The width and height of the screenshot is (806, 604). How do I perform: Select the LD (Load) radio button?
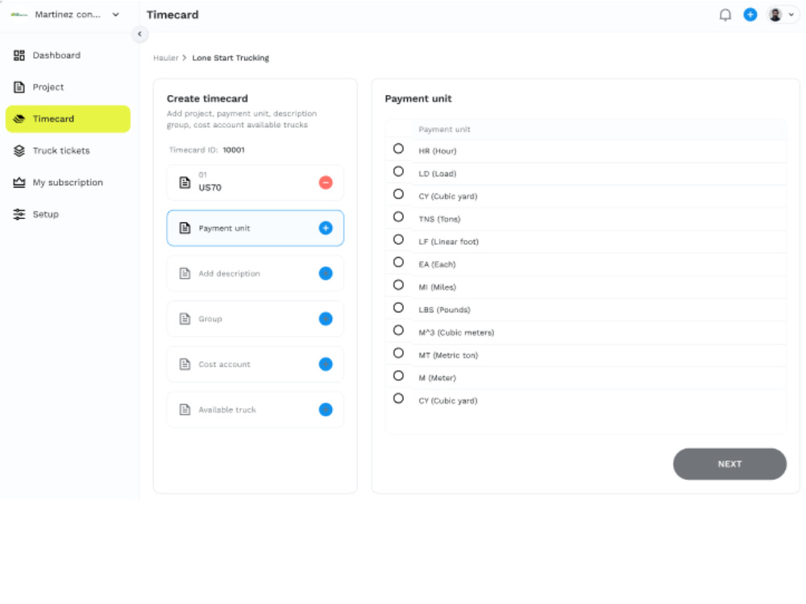398,172
